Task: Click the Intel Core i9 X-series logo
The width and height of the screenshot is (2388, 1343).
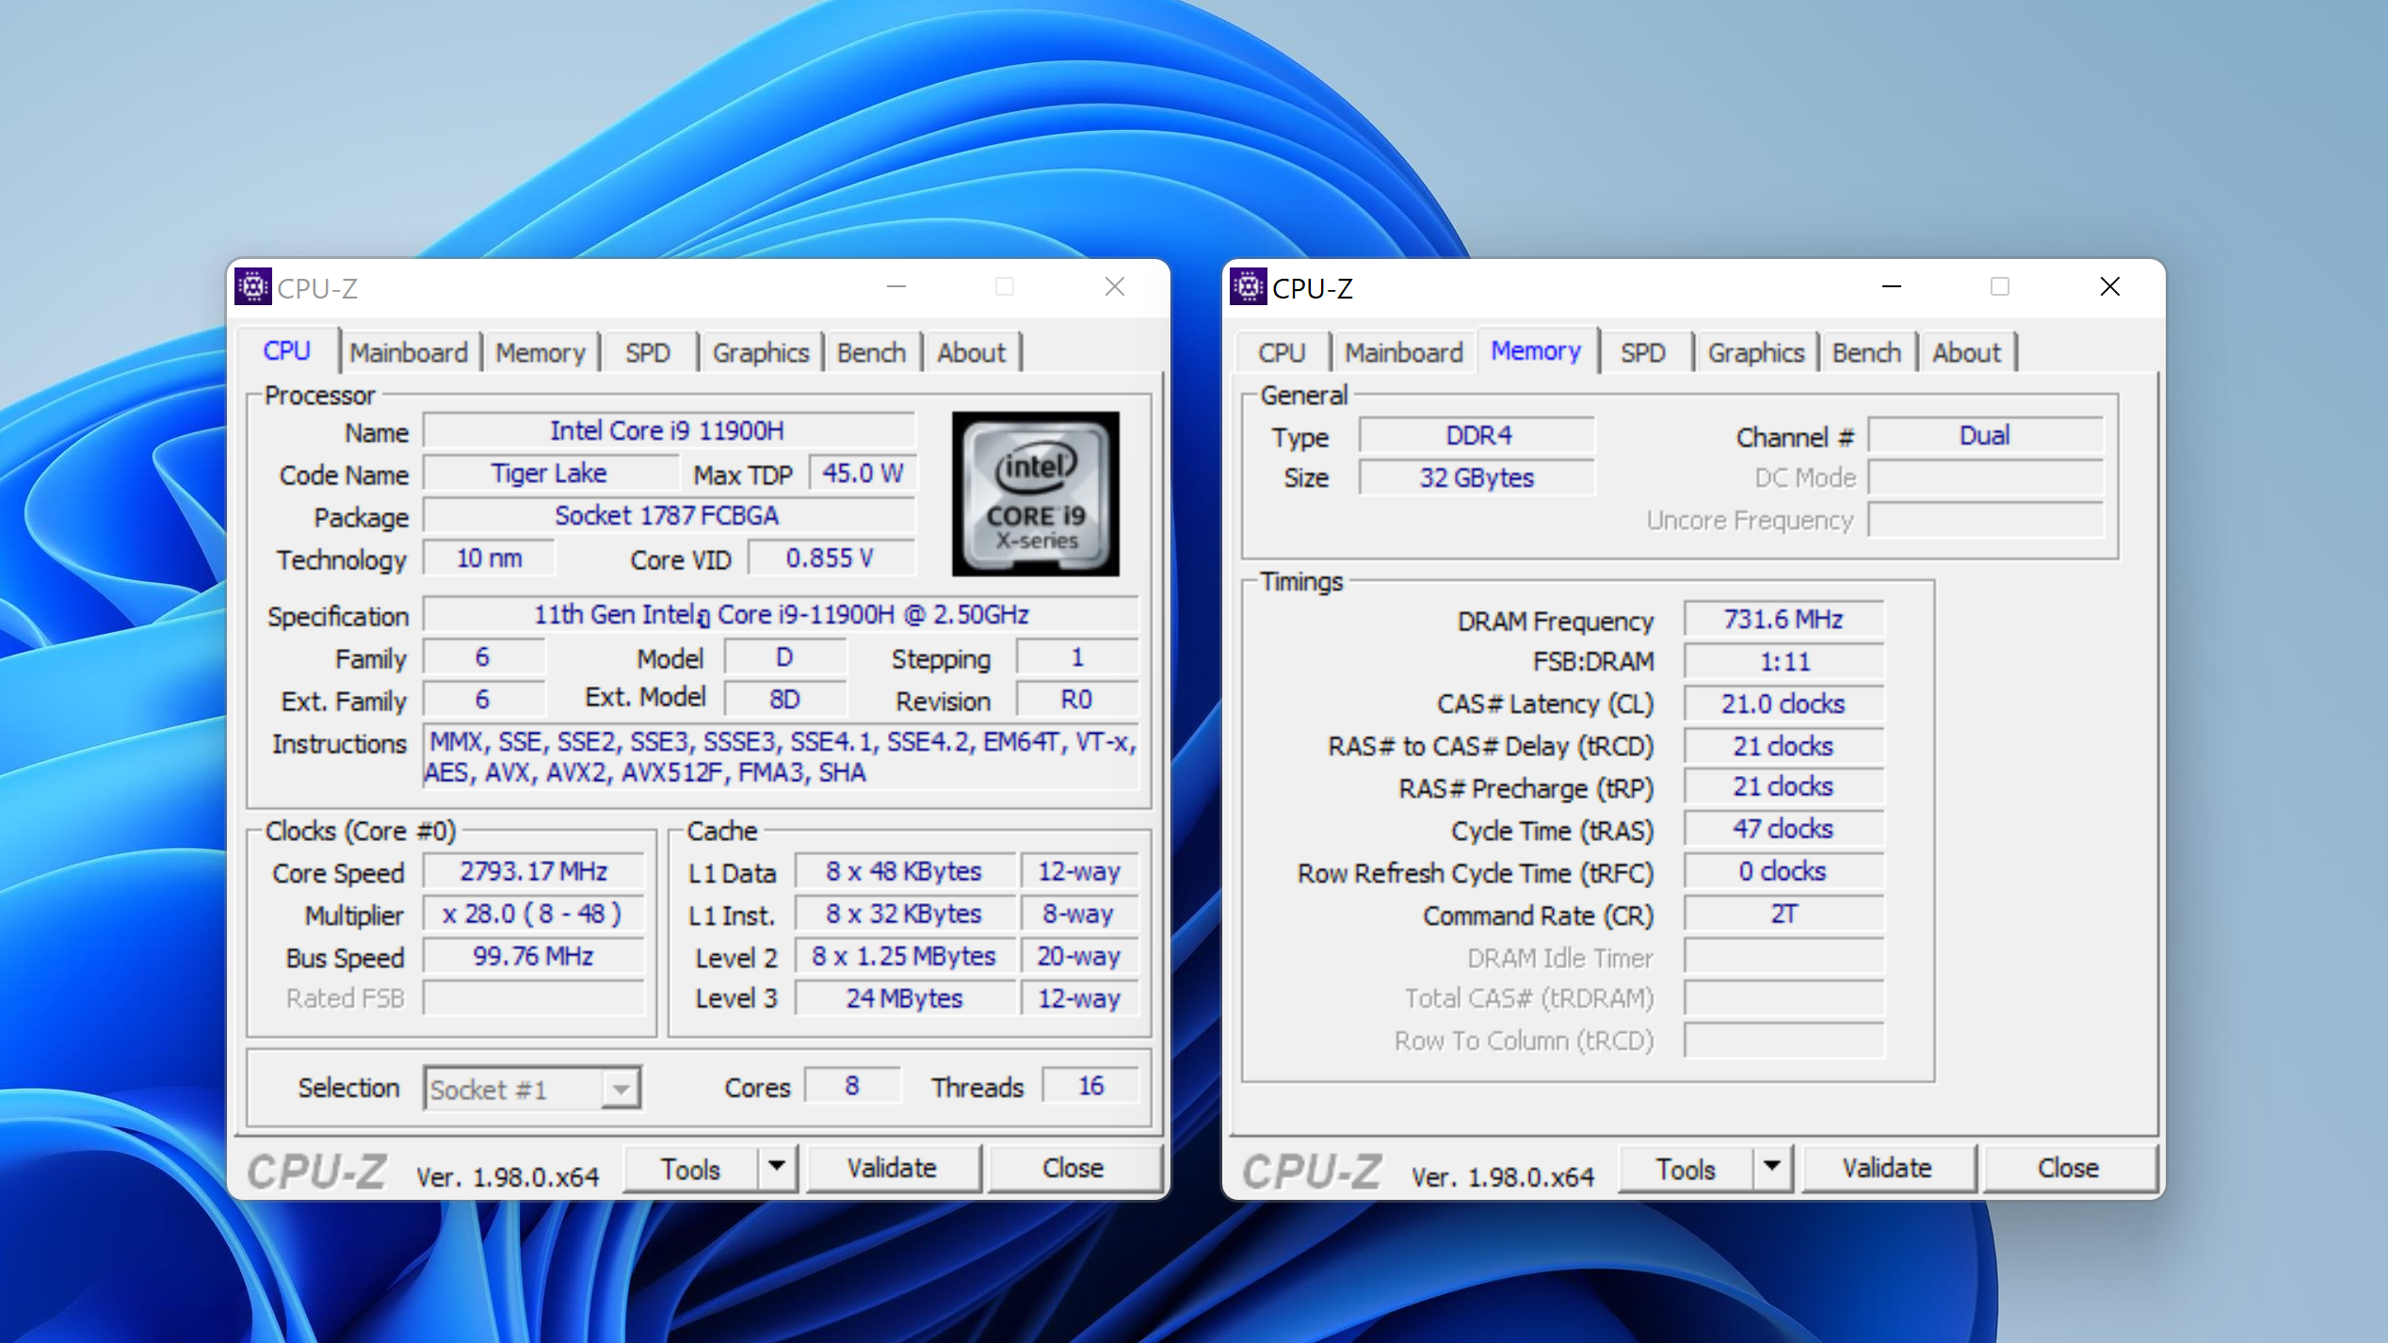Action: tap(1035, 494)
